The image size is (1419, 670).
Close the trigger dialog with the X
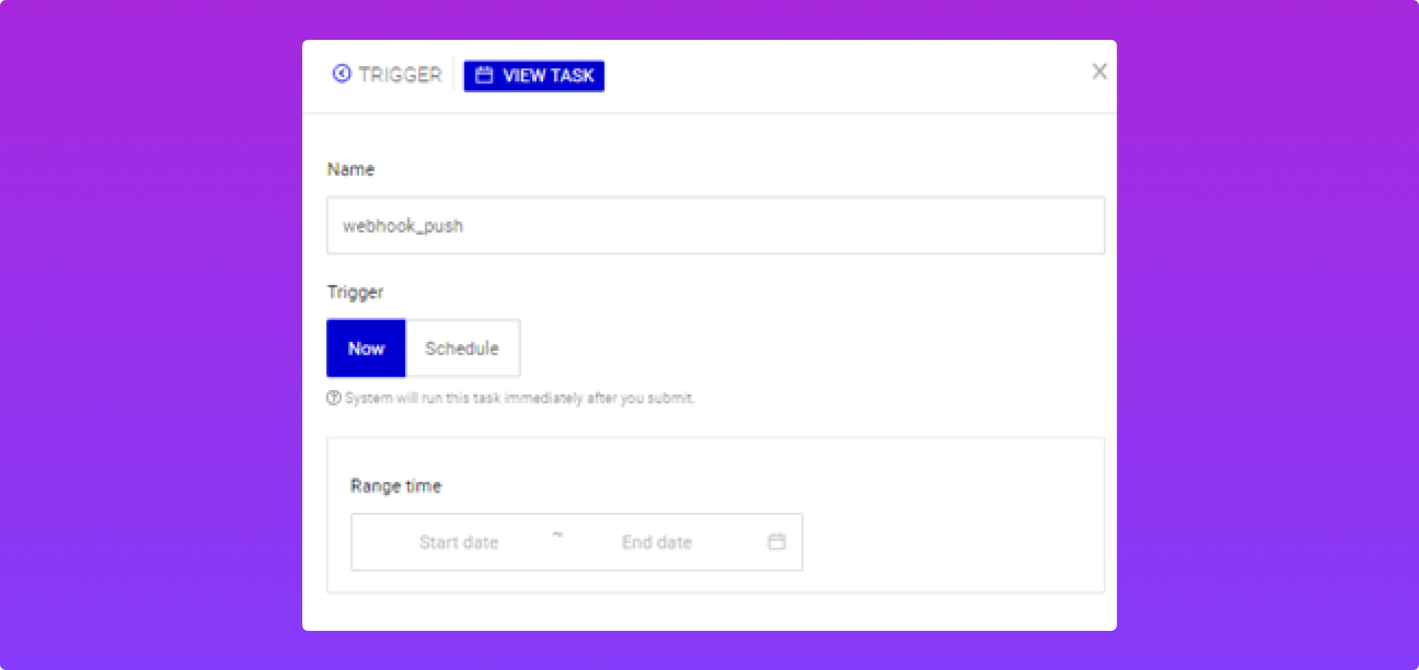[1099, 72]
